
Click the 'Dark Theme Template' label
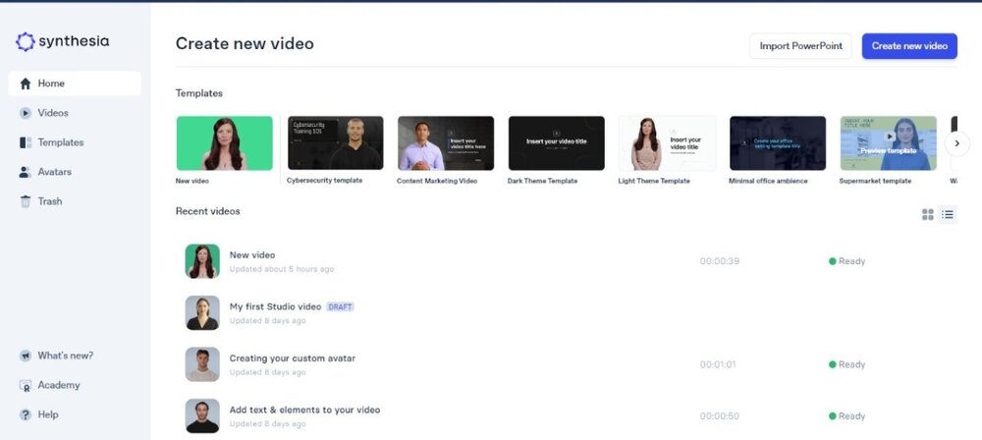542,181
